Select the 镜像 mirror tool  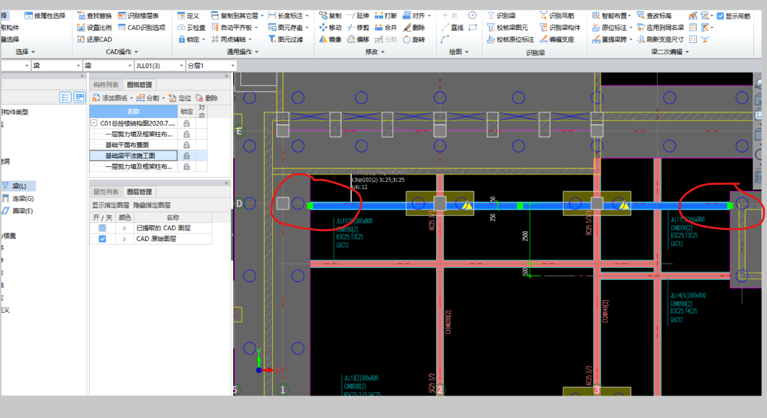(330, 39)
